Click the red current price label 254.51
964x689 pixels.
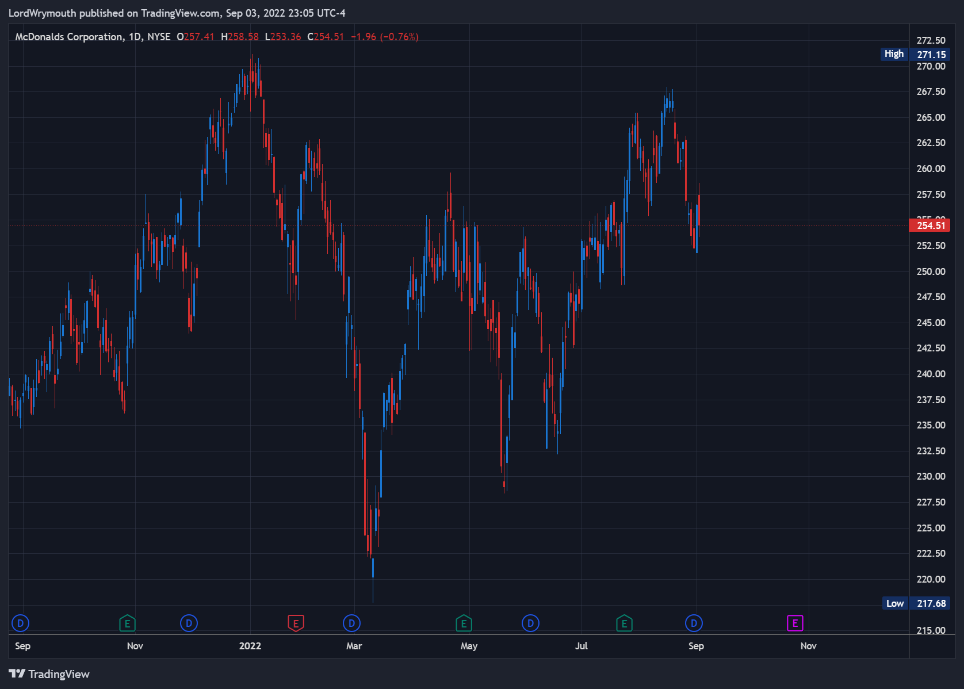[929, 225]
